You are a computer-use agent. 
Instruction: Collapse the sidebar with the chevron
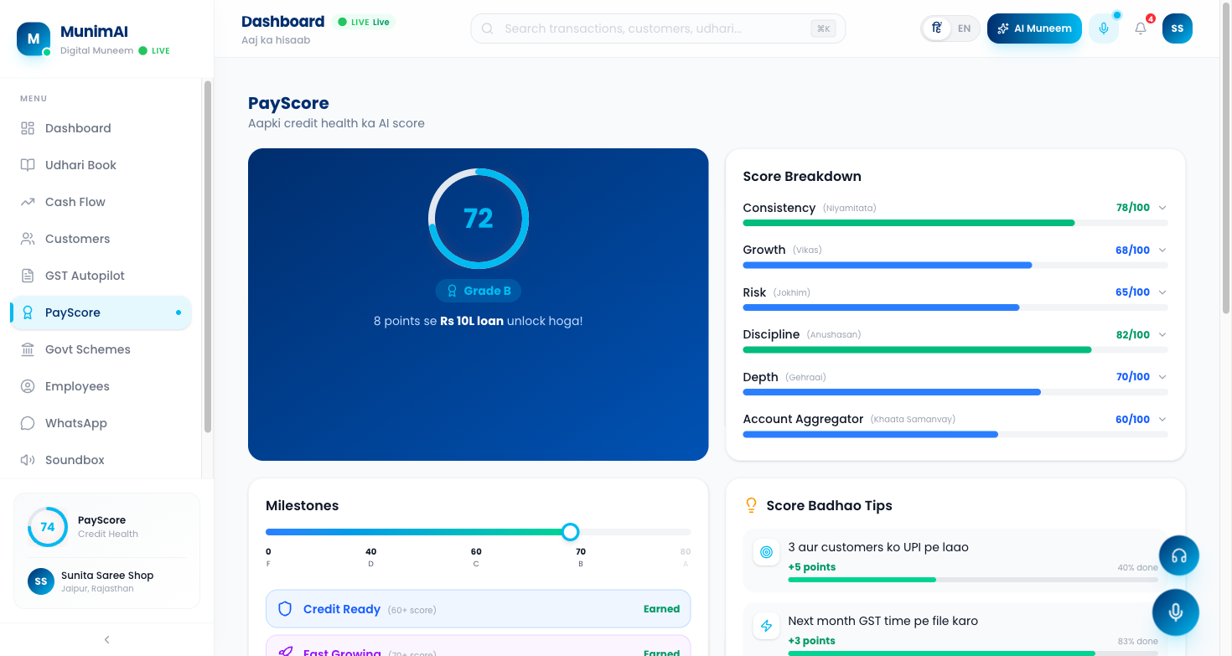point(106,638)
